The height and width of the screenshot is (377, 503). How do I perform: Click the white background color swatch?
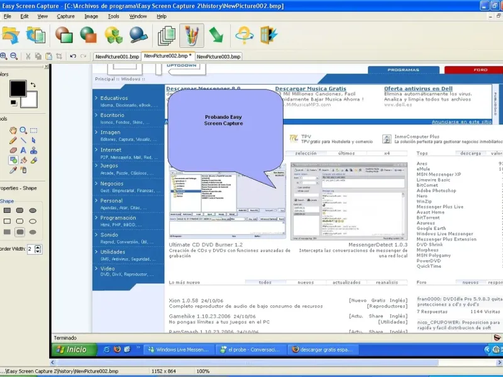[x=31, y=101]
